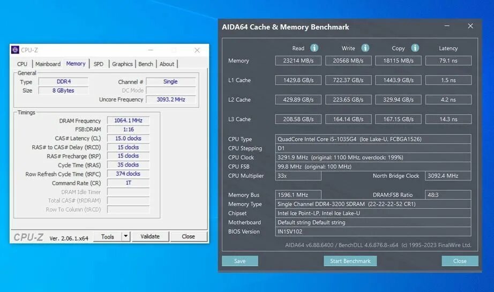Switch to the Graphics tab in CPU-Z
This screenshot has width=494, height=292.
122,64
